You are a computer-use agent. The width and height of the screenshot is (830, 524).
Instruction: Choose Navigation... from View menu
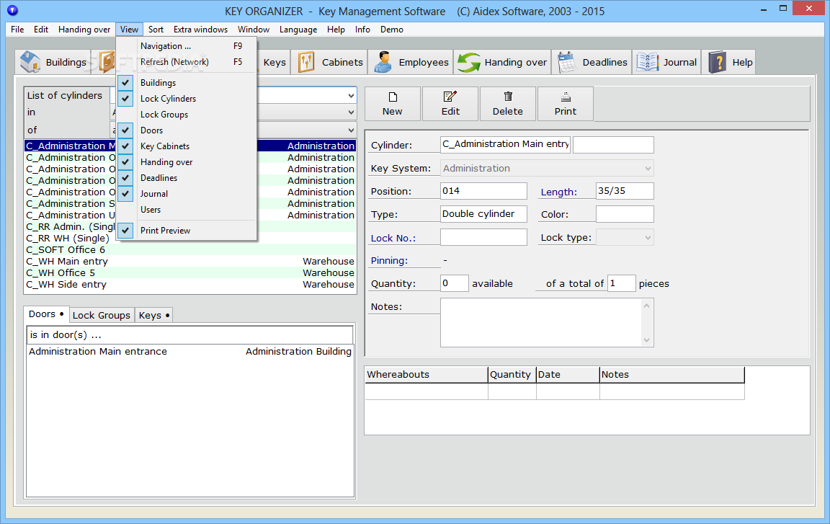pos(187,46)
